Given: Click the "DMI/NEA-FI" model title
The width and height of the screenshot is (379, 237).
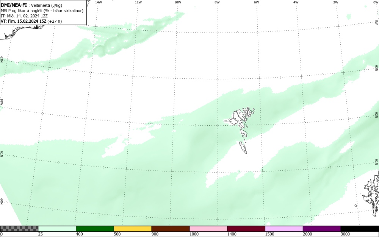Looking at the screenshot, I should pos(14,5).
